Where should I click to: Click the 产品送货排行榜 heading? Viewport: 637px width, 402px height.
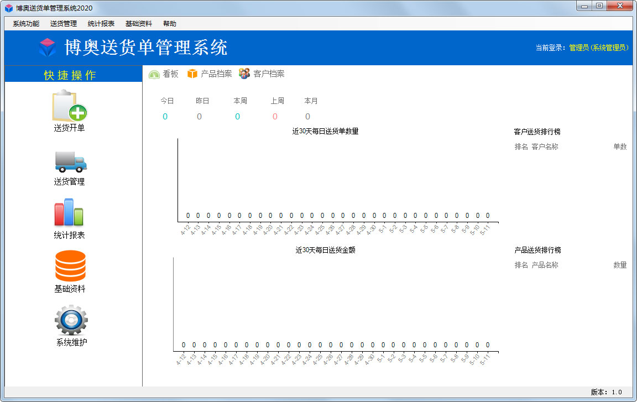click(x=538, y=250)
